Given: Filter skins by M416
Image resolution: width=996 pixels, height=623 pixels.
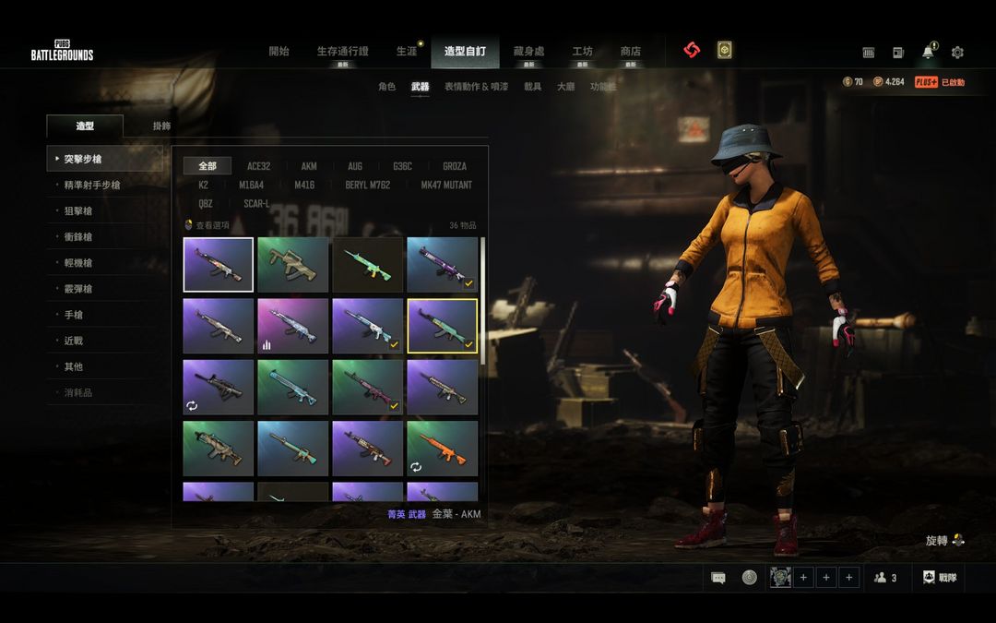Looking at the screenshot, I should click(x=304, y=185).
